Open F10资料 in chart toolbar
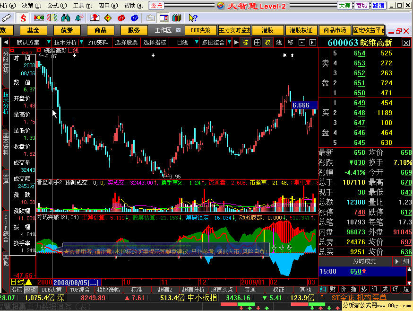This screenshot has width=413, height=311. point(98,43)
